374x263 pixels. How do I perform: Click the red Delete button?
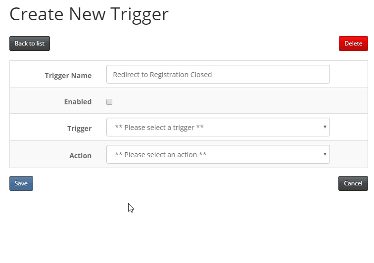(x=353, y=44)
